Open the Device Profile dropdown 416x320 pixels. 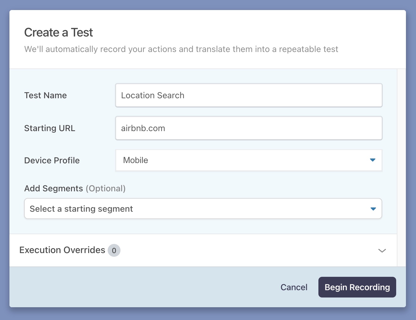coord(249,160)
